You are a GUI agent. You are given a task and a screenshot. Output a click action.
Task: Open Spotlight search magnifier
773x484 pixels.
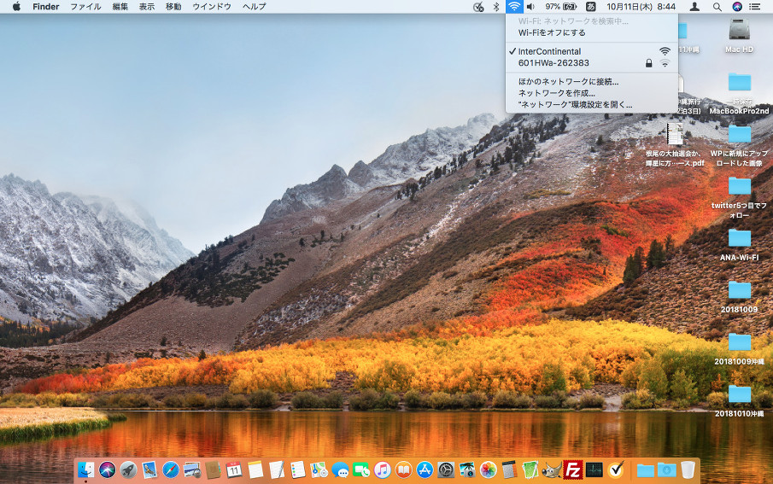pos(717,7)
